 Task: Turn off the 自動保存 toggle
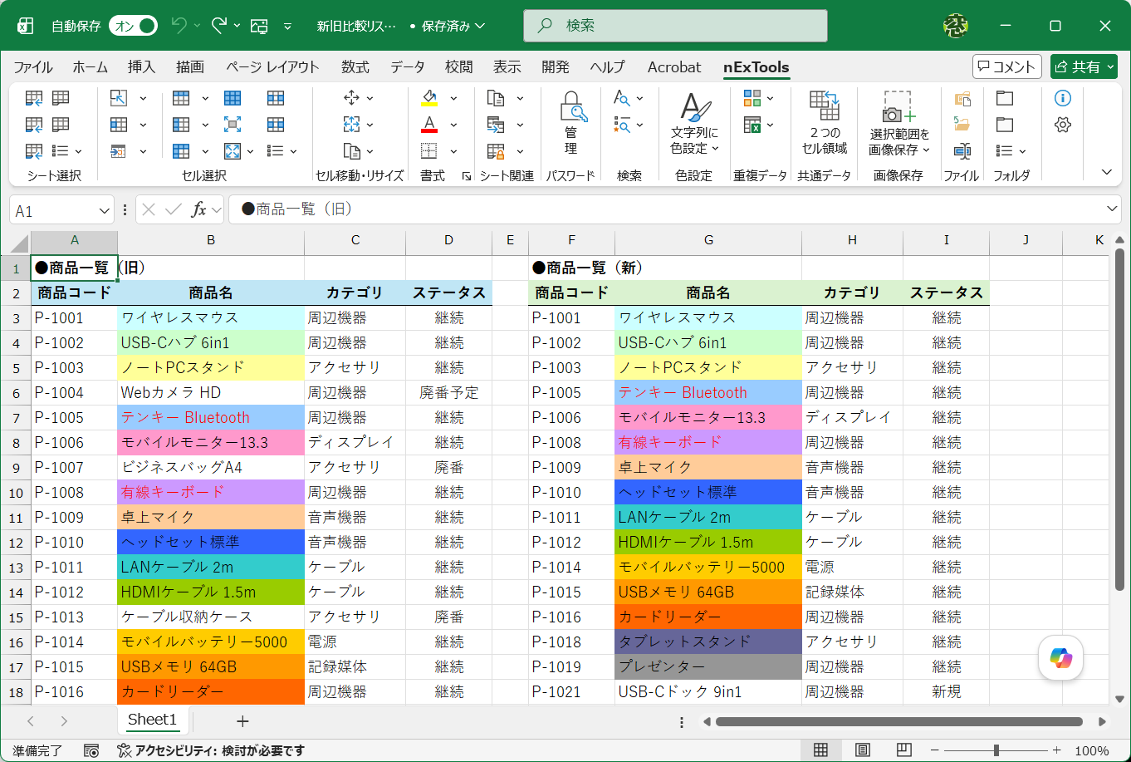click(133, 26)
